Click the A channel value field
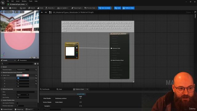Image resolution: width=197 pixels, height=111 pixels. tap(23, 86)
